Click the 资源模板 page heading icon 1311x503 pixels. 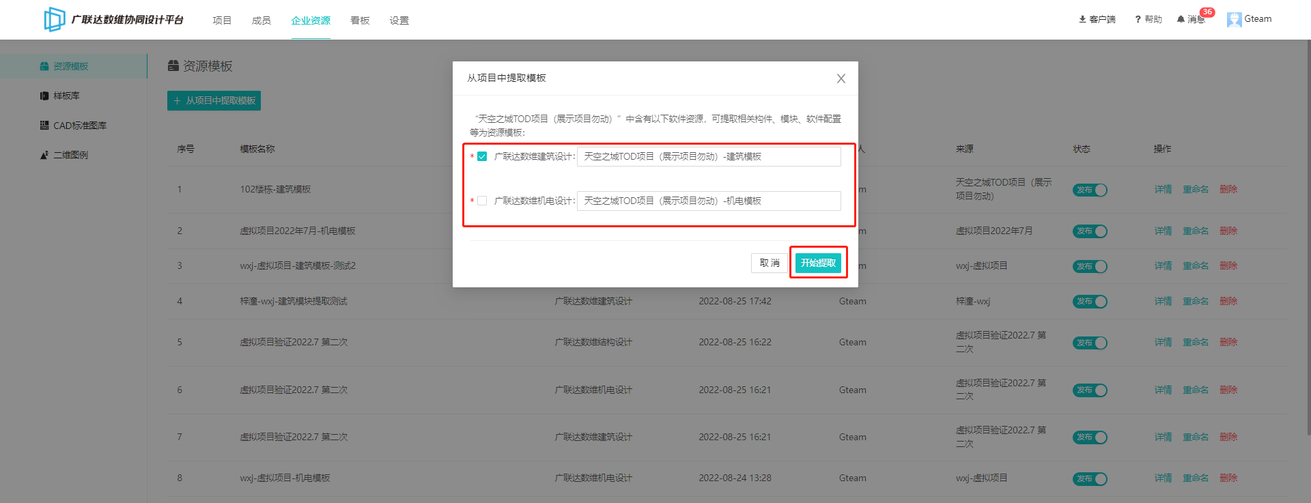(x=173, y=66)
